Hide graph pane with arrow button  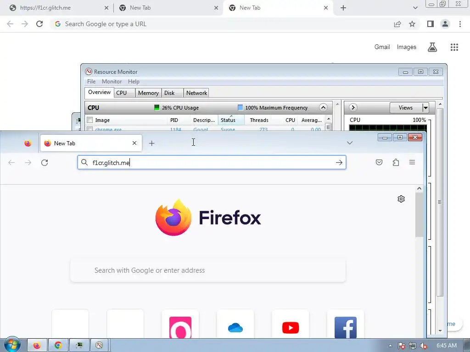pyautogui.click(x=353, y=107)
